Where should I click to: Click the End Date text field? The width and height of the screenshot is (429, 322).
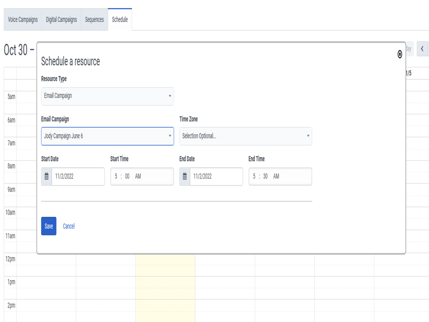216,177
